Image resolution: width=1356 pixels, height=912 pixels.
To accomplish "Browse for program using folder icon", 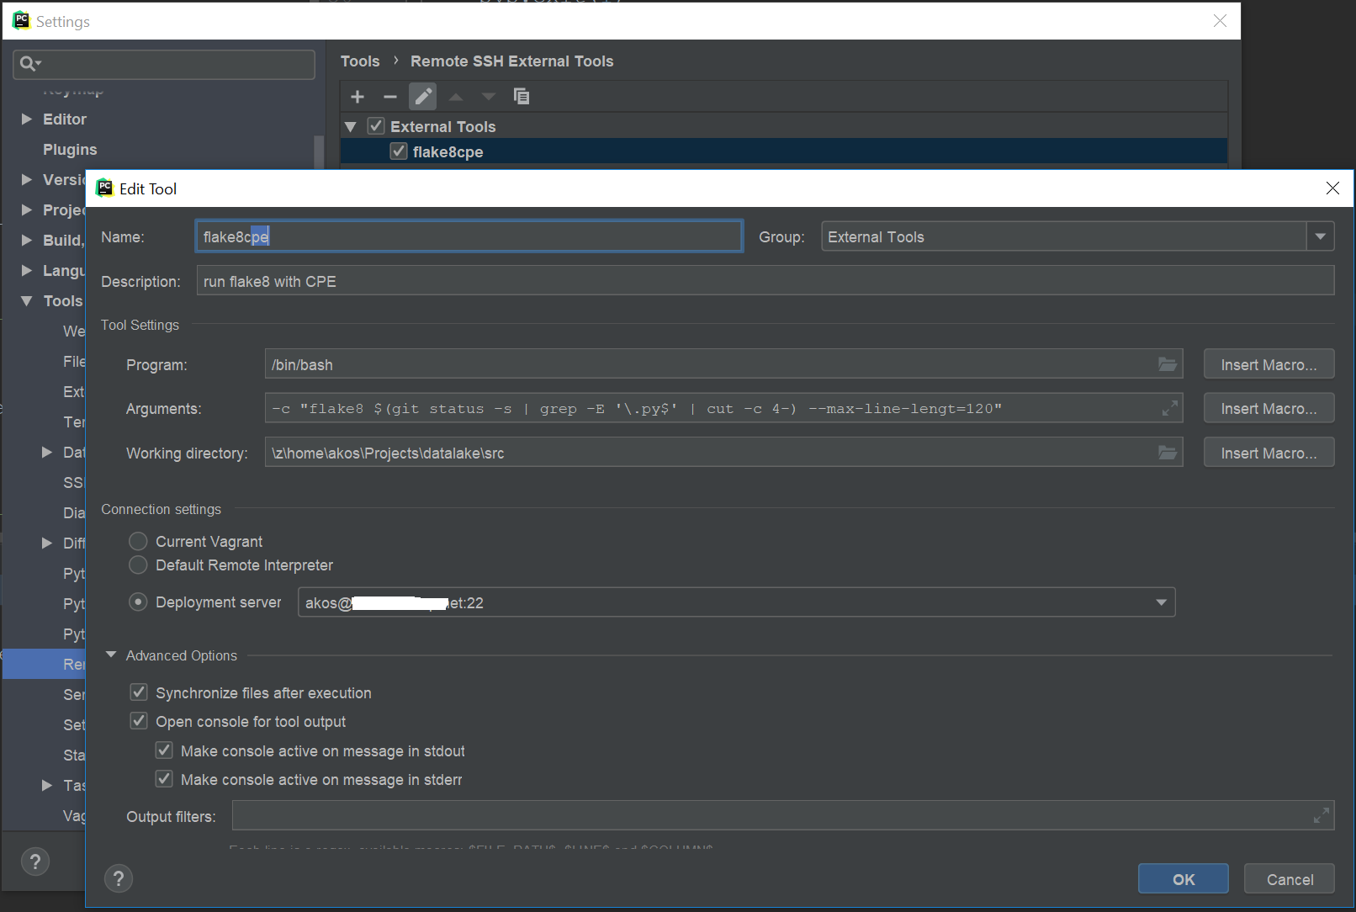I will (x=1168, y=364).
